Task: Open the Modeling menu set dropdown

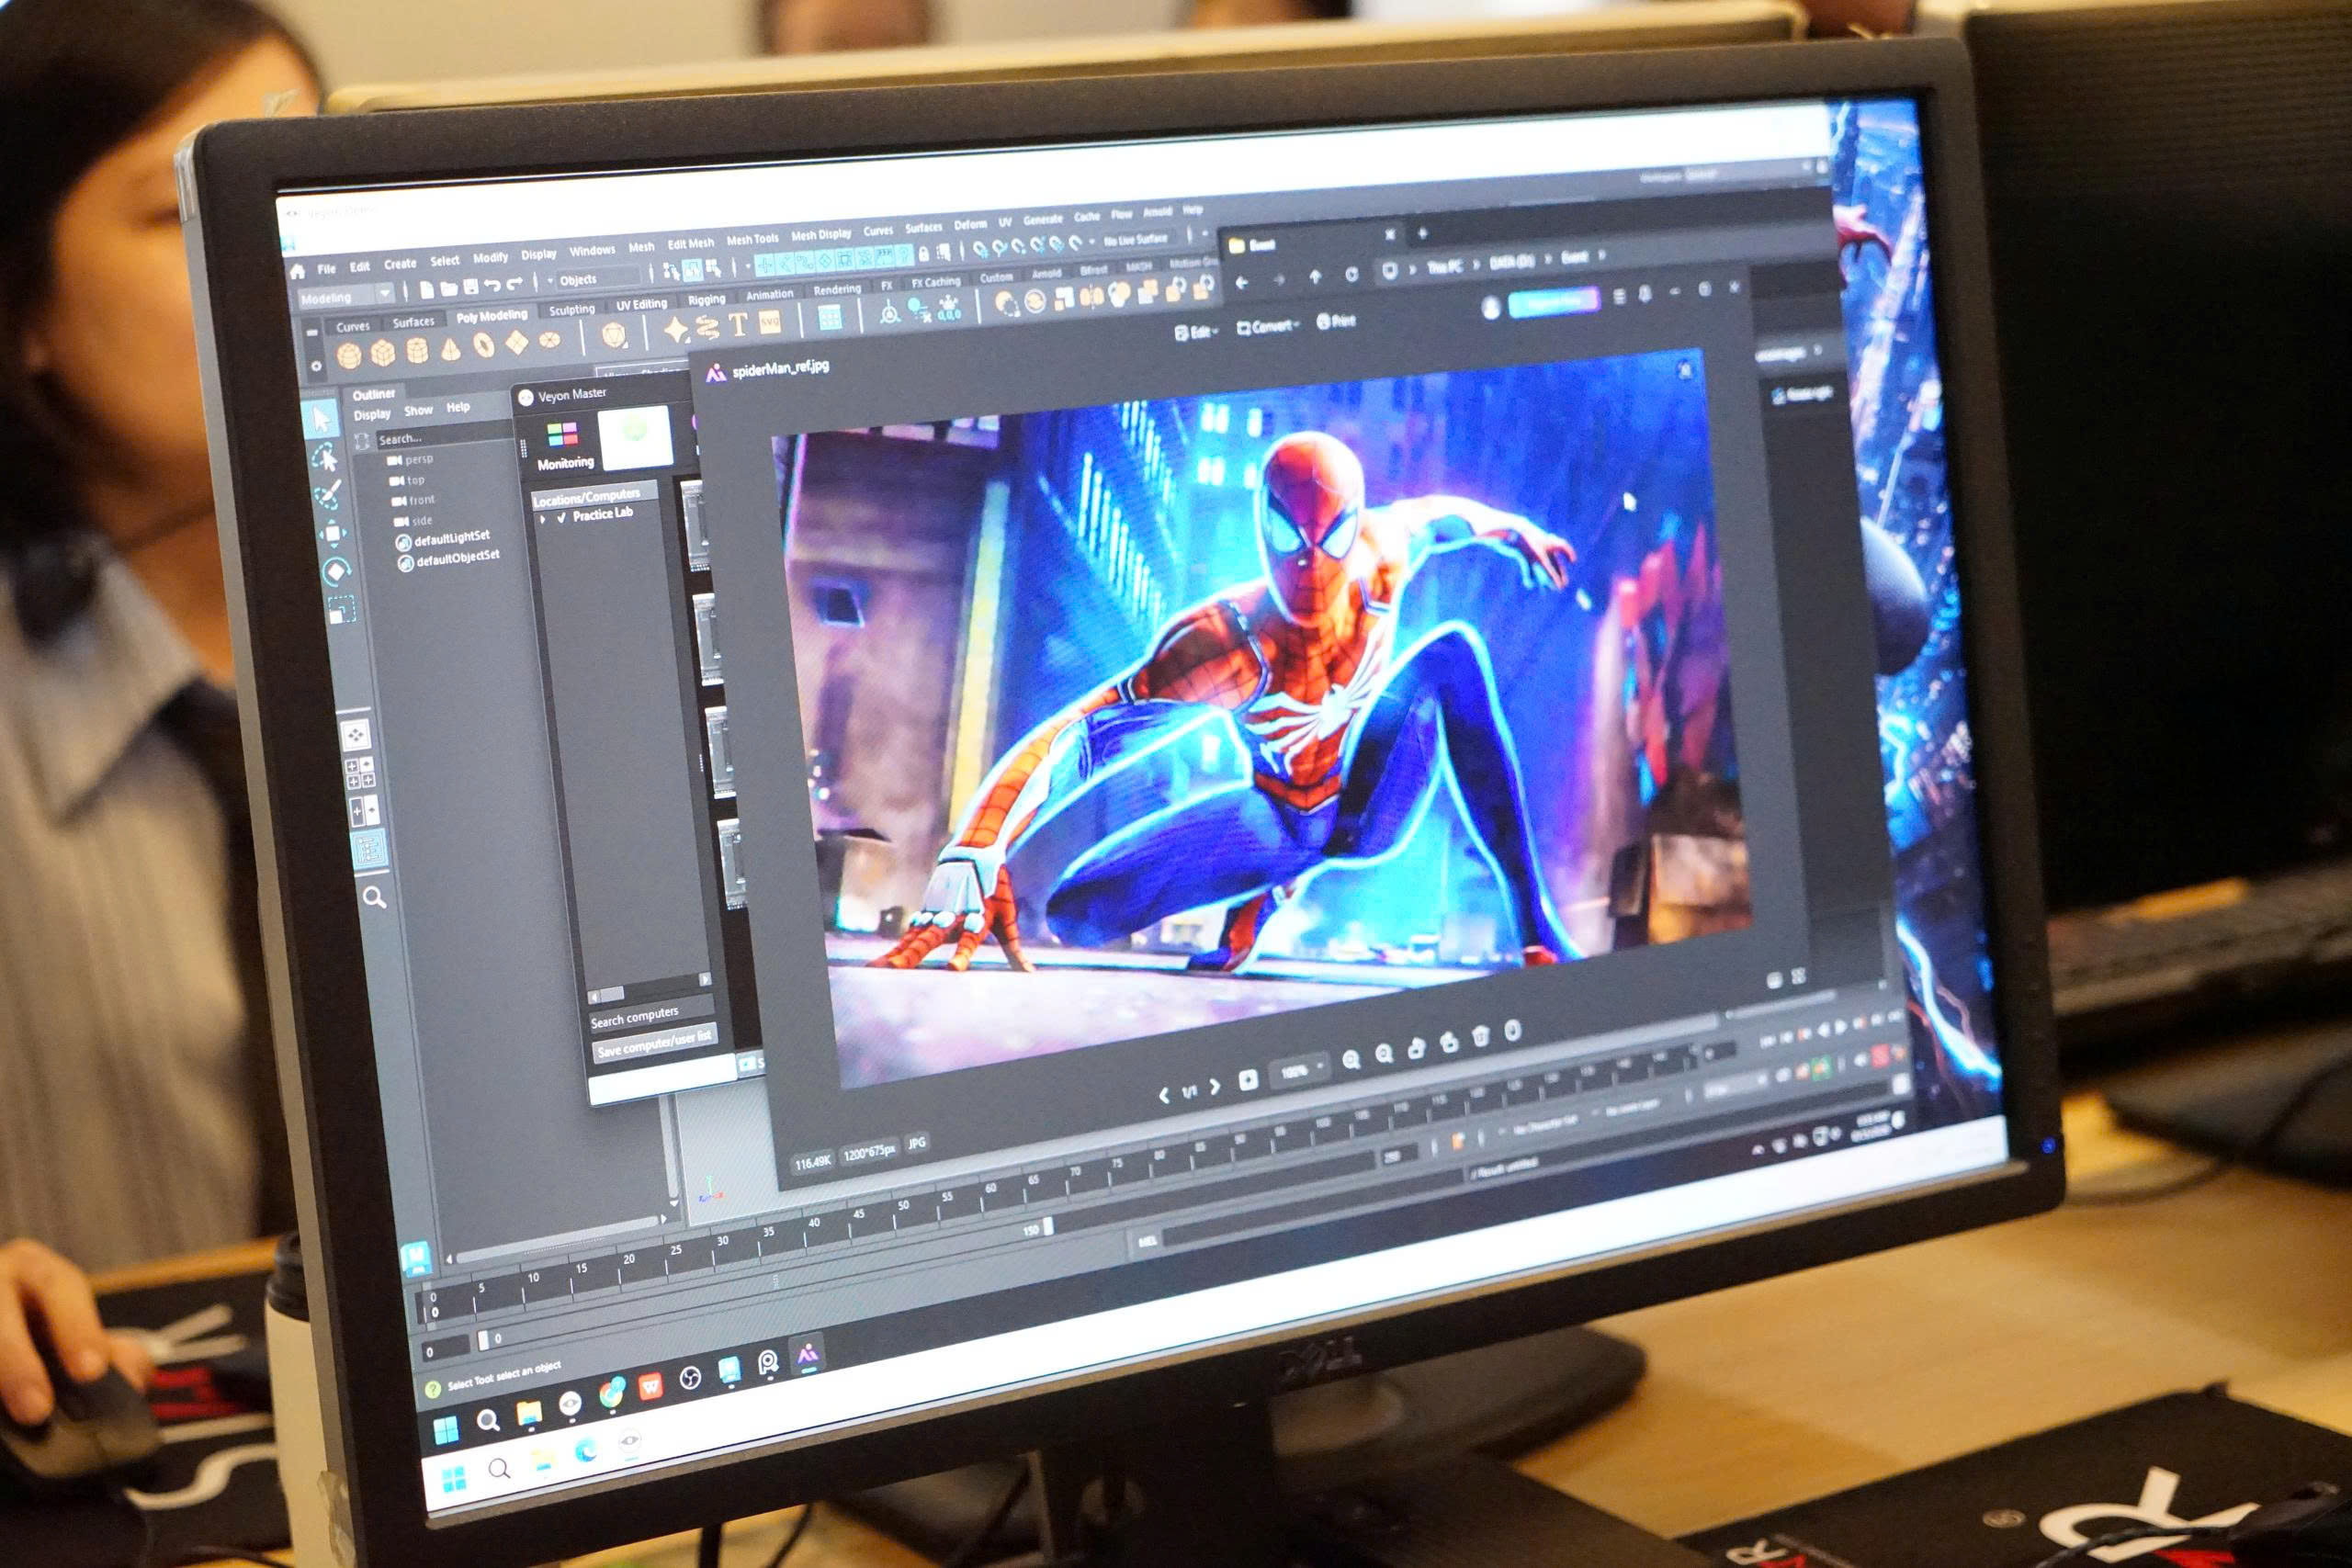Action: [x=346, y=297]
